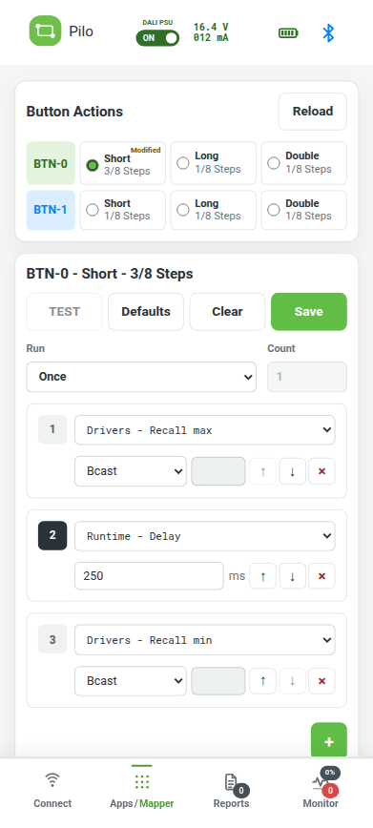Move step 1 down with arrow icon
373x828 pixels.
coord(292,471)
